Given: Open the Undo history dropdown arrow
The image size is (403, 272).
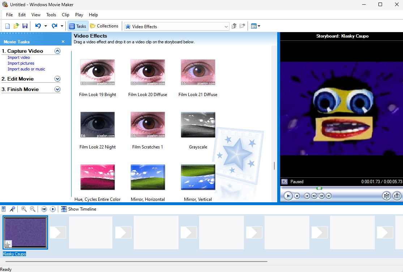Looking at the screenshot, I should click(x=46, y=26).
